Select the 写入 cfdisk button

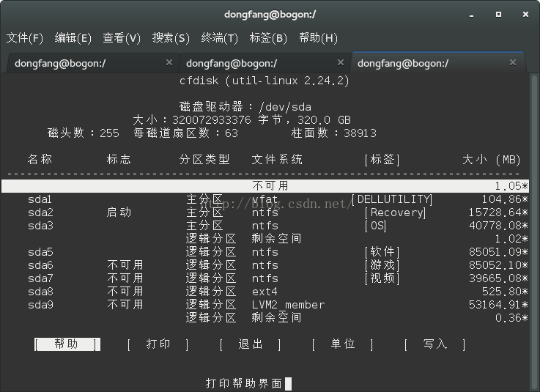pyautogui.click(x=435, y=344)
